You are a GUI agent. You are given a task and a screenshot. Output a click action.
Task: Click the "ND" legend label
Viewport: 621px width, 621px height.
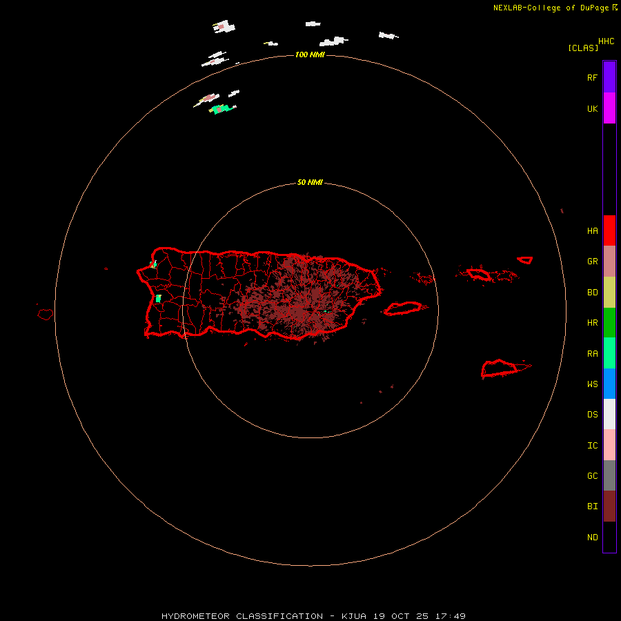click(x=592, y=538)
